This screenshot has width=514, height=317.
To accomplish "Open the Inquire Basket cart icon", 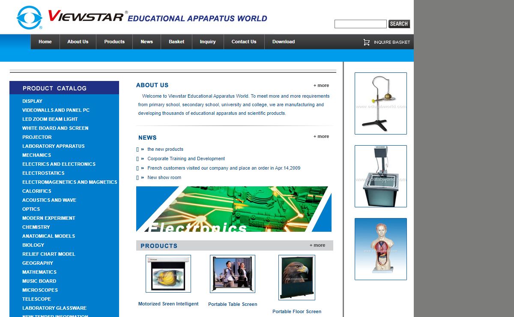I will click(x=366, y=42).
